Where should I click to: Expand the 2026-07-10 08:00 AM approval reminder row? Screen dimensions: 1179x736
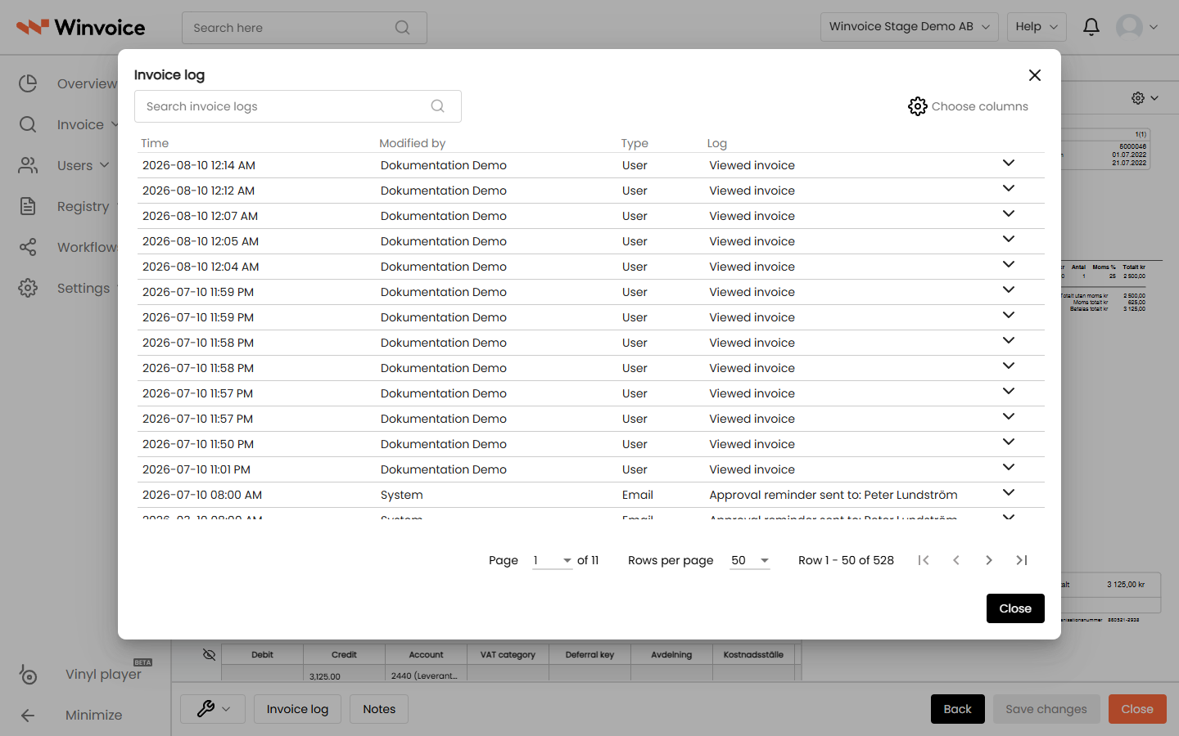tap(1009, 492)
